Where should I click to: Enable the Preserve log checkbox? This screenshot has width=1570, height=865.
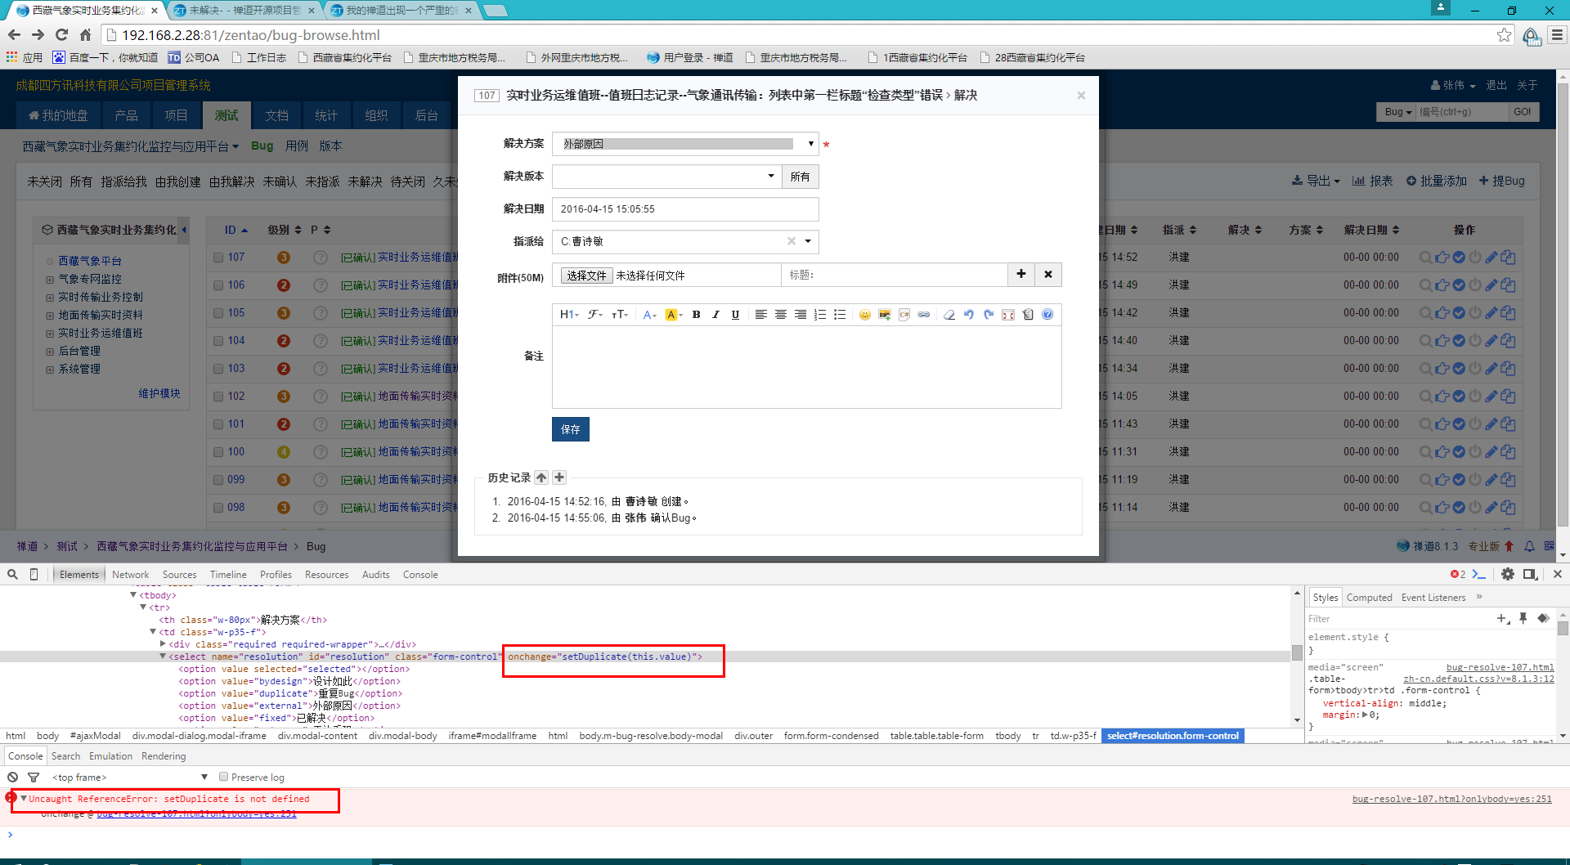point(223,778)
